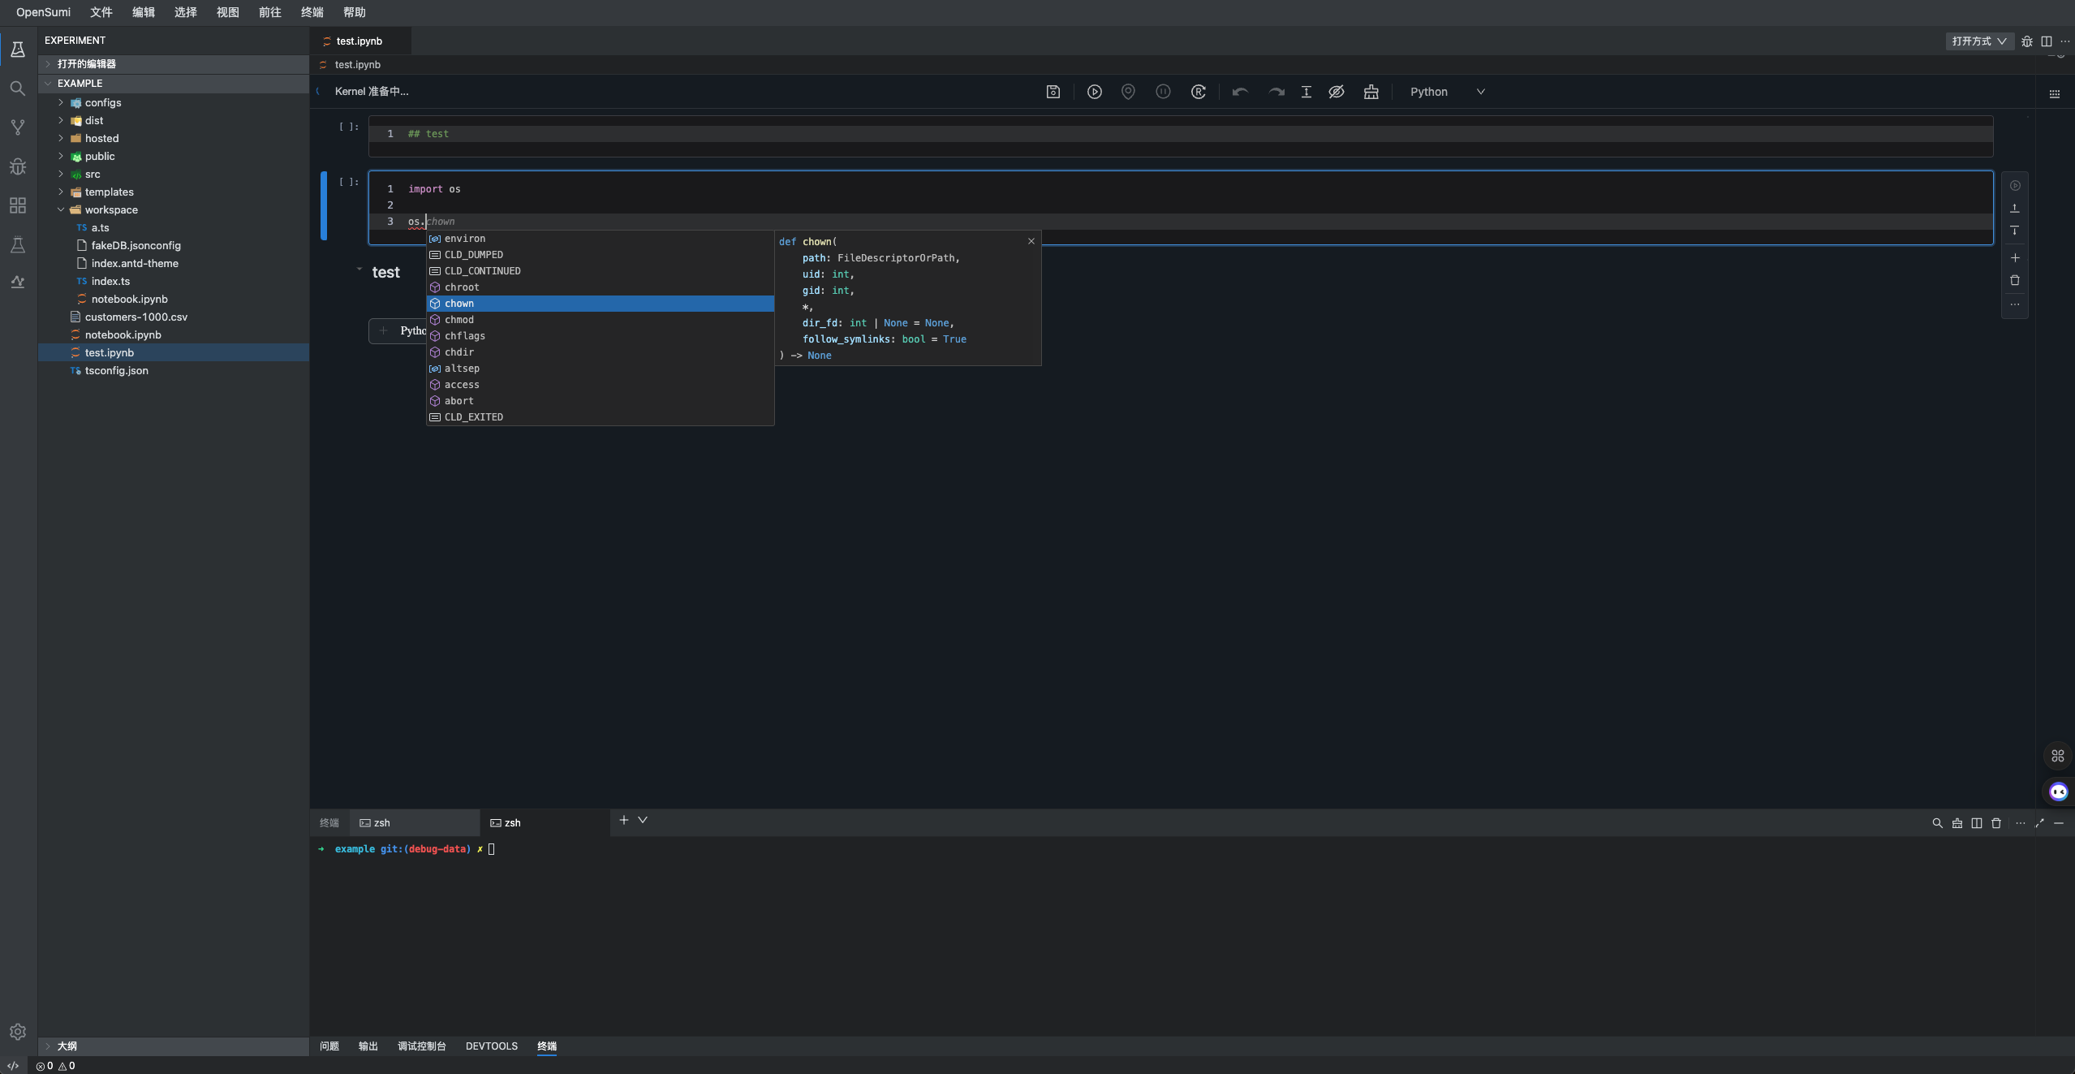Add a cell with side toolbar plus
The height and width of the screenshot is (1074, 2075).
(x=2015, y=258)
